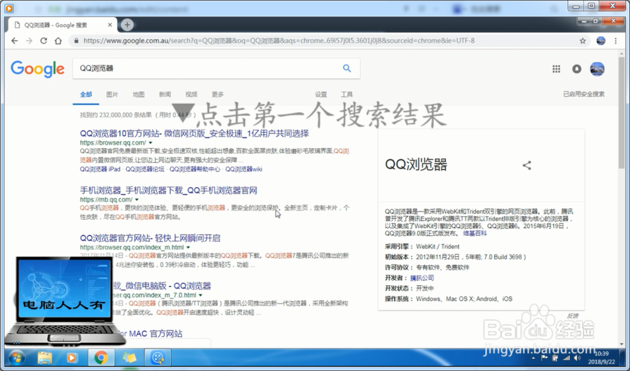
Task: Open Google account avatar on page
Action: pyautogui.click(x=597, y=69)
